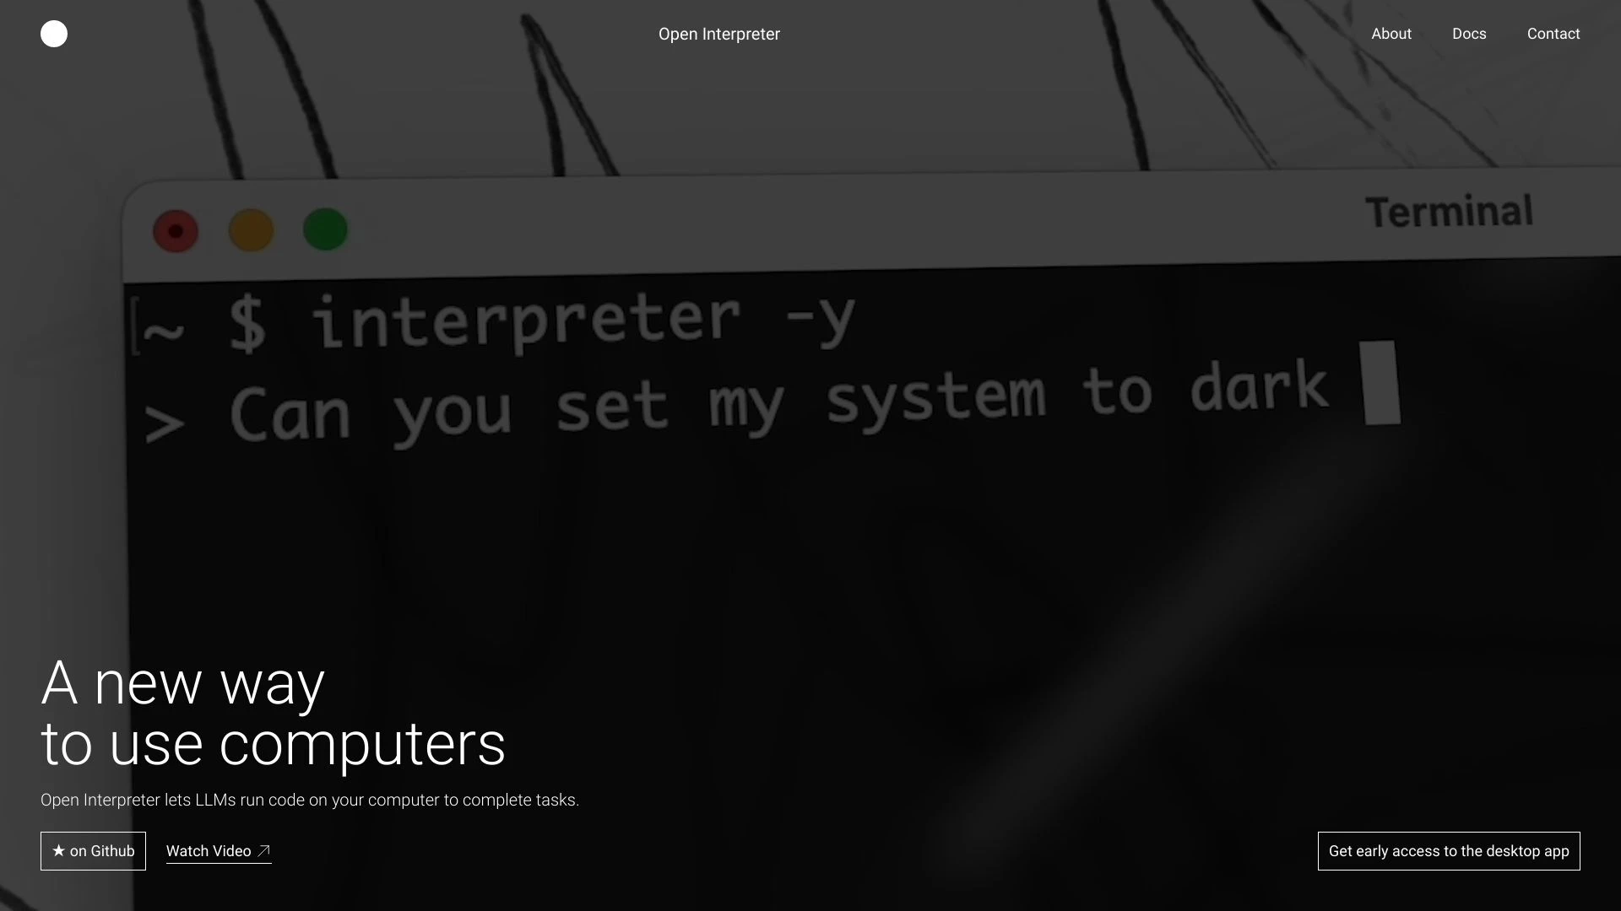Click the Docs navigation menu item
The height and width of the screenshot is (911, 1621).
pyautogui.click(x=1468, y=34)
